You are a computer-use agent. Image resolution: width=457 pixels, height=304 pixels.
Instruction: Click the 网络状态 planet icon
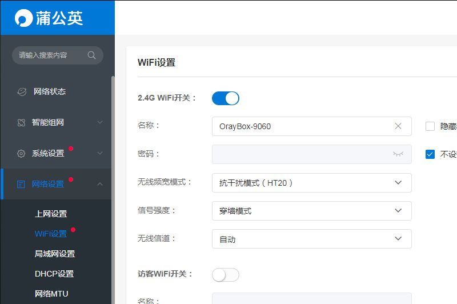coord(22,91)
